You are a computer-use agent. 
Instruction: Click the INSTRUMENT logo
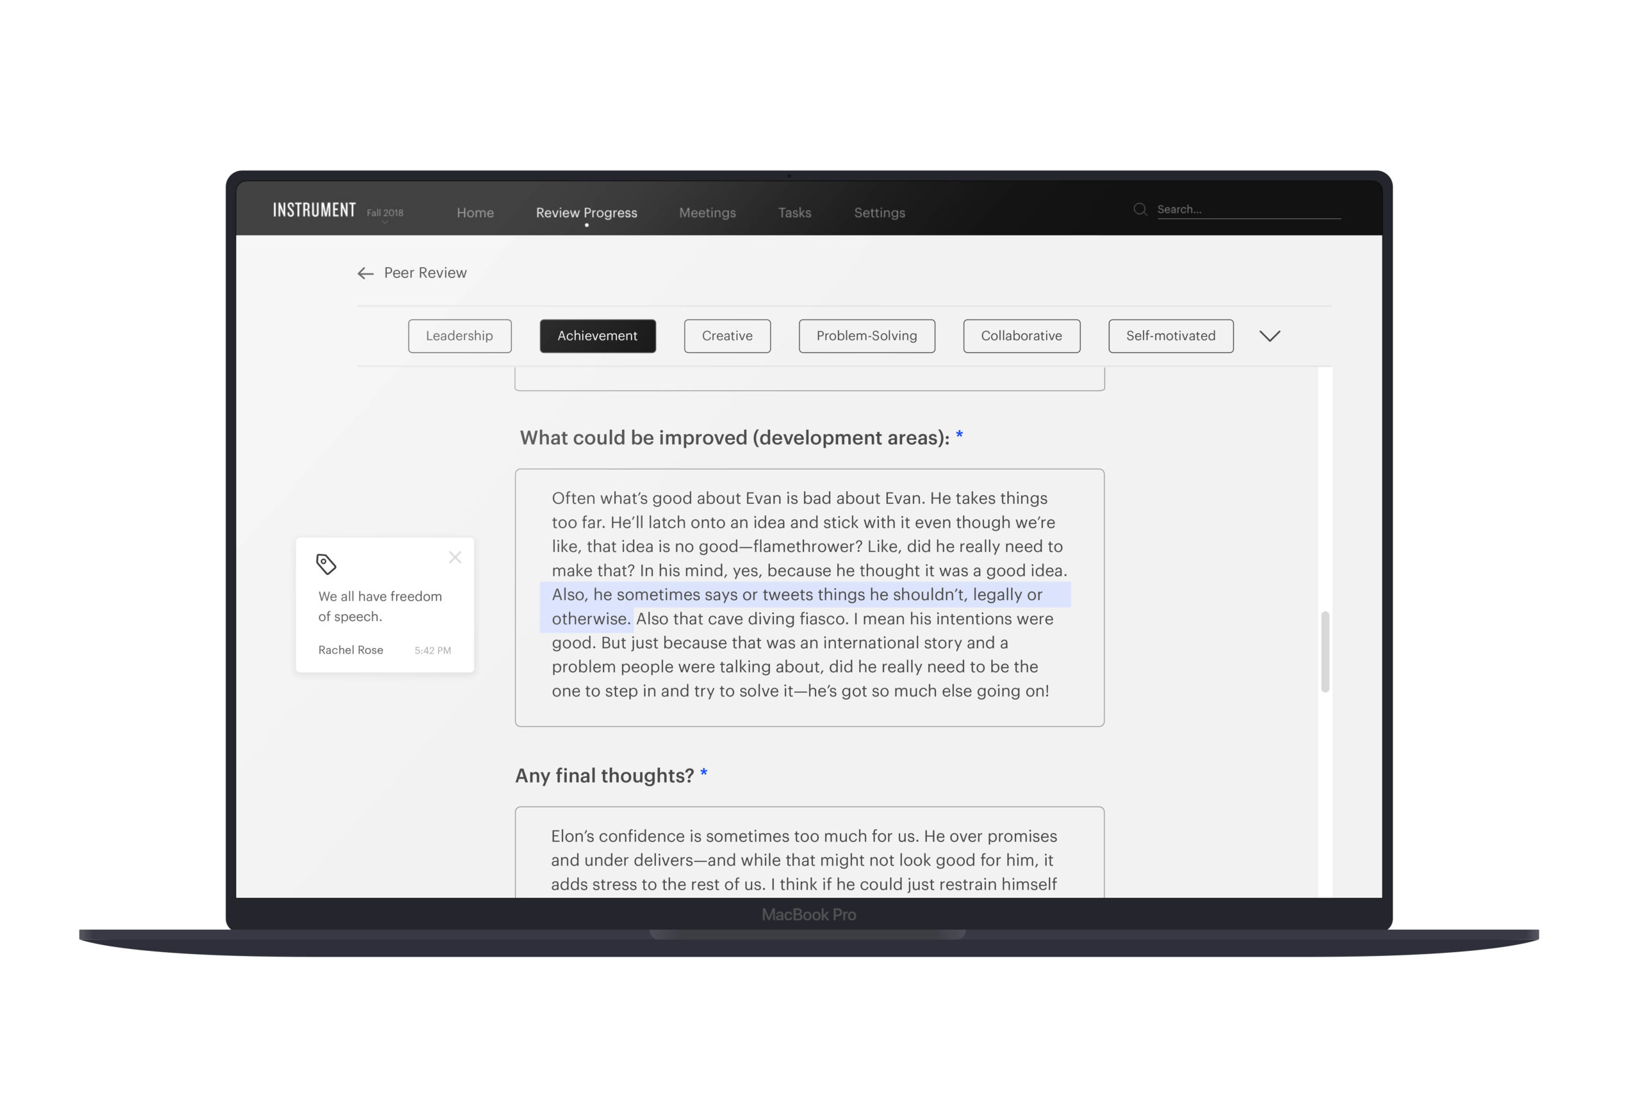pyautogui.click(x=315, y=210)
